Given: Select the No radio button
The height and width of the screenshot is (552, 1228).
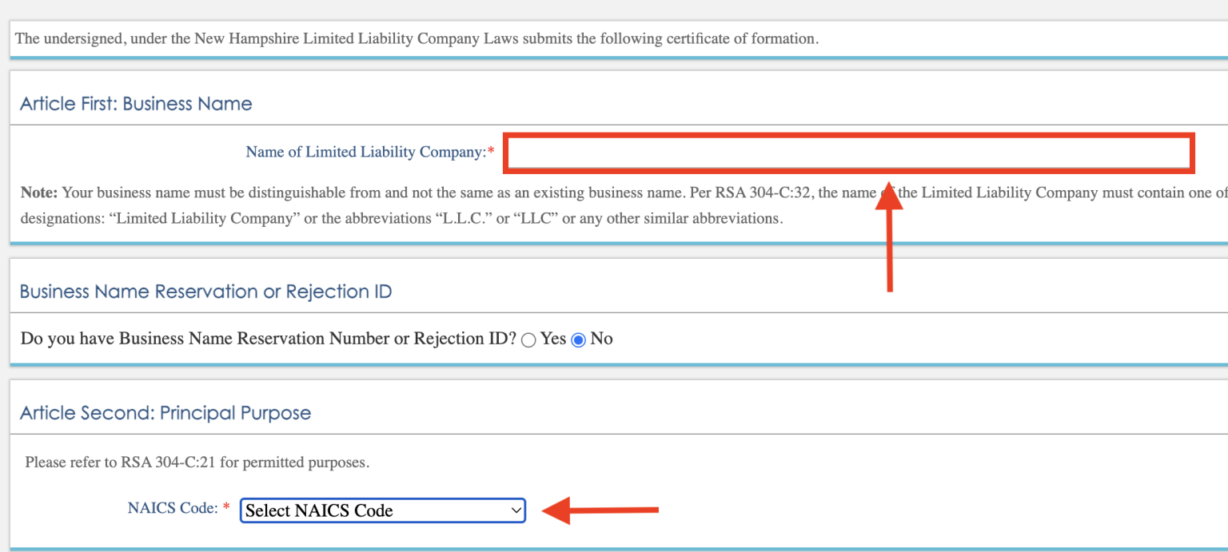Looking at the screenshot, I should [x=579, y=340].
